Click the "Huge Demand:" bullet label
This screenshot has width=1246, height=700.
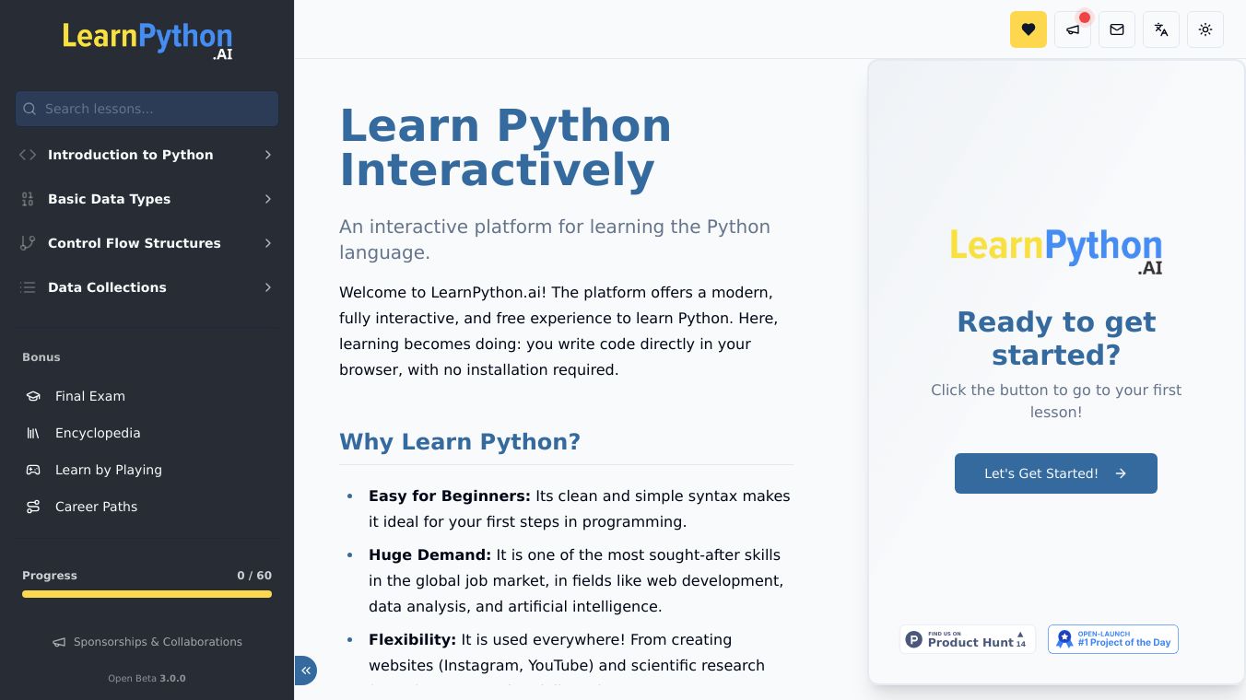[x=429, y=554]
